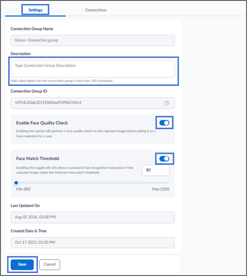This screenshot has width=247, height=276.
Task: Click the Last Updated On field
Action: click(93, 217)
